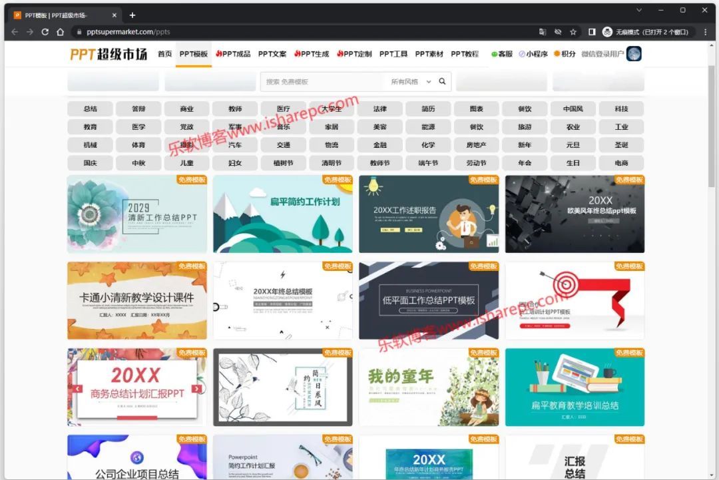This screenshot has width=719, height=480.
Task: Open the incognito profile icon
Action: point(607,32)
